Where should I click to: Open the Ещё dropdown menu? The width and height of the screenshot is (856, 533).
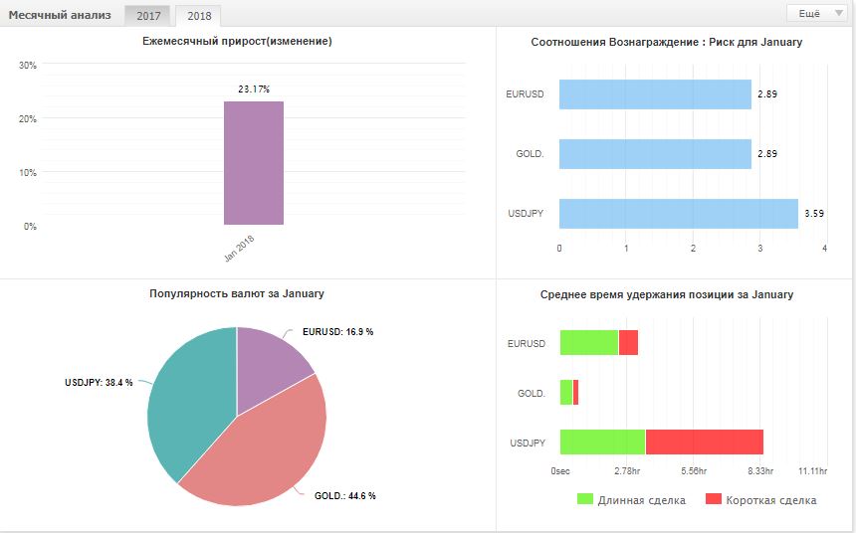817,13
